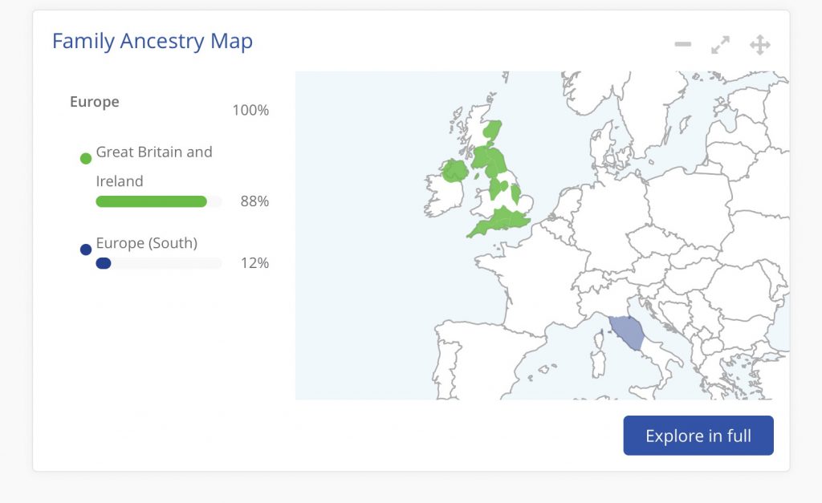Click the move widget cross-arrows icon
The image size is (822, 503).
click(x=760, y=45)
